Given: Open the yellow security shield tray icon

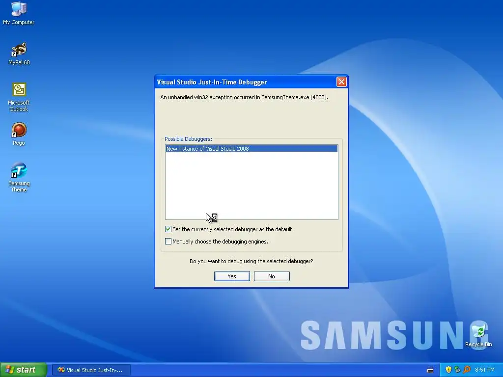Looking at the screenshot, I should pos(448,370).
